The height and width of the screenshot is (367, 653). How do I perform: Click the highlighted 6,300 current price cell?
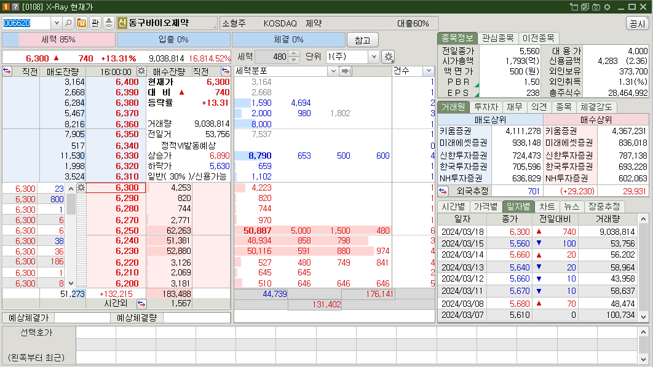point(116,188)
